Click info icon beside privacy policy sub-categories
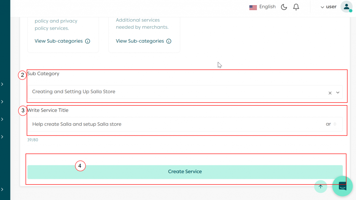 click(x=88, y=41)
